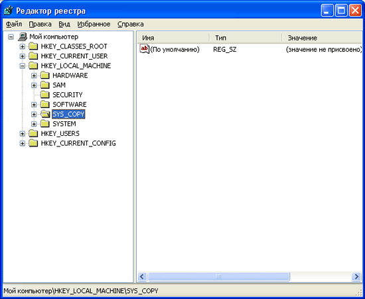Click the HKEY_CLASSES_ROOT folder icon
The width and height of the screenshot is (365, 299).
(x=33, y=46)
